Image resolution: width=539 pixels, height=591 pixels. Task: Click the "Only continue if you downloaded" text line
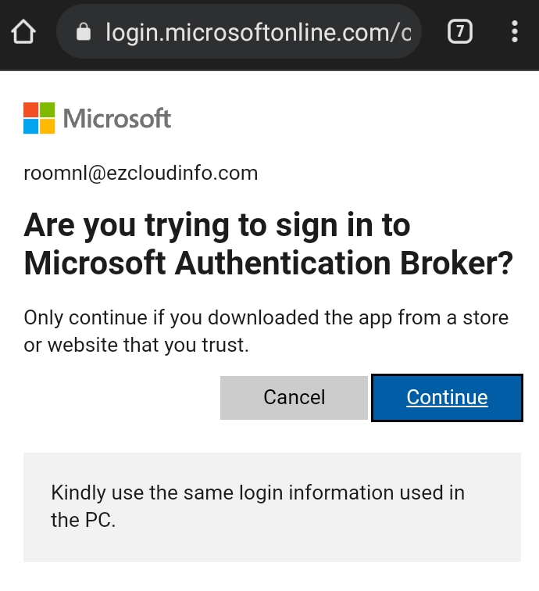(x=266, y=318)
